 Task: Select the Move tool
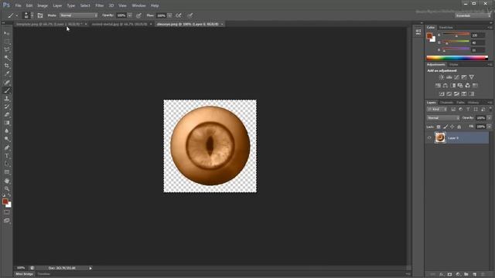pyautogui.click(x=7, y=33)
